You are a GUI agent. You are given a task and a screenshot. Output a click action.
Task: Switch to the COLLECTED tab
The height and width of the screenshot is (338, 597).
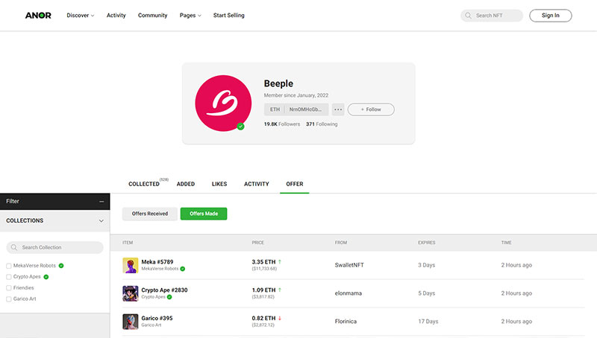(144, 184)
